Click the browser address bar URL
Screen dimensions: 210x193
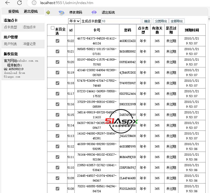point(67,3)
